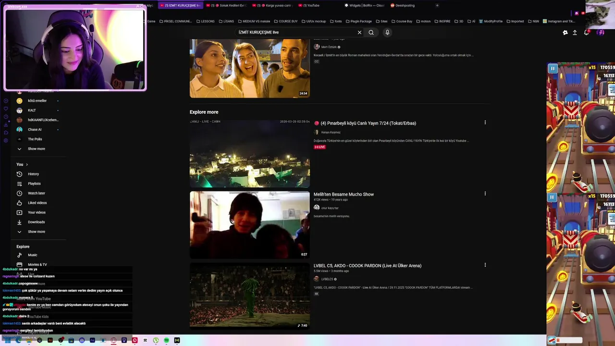Visit the Kenan Kesmez channel
The height and width of the screenshot is (346, 615).
click(331, 132)
